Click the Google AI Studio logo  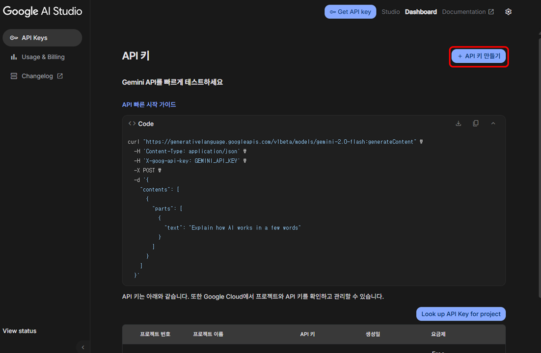coord(42,11)
